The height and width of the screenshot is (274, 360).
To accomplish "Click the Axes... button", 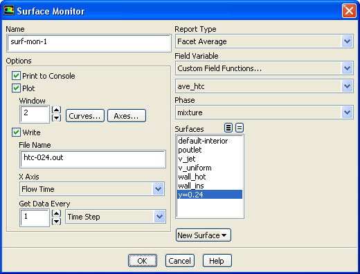I will pos(127,116).
